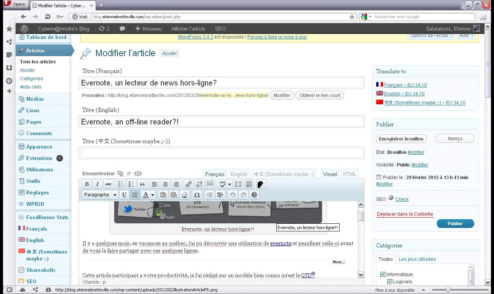Image resolution: width=494 pixels, height=294 pixels.
Task: Open the add media icon next to Envoyer/Insérer
Action: (x=120, y=173)
